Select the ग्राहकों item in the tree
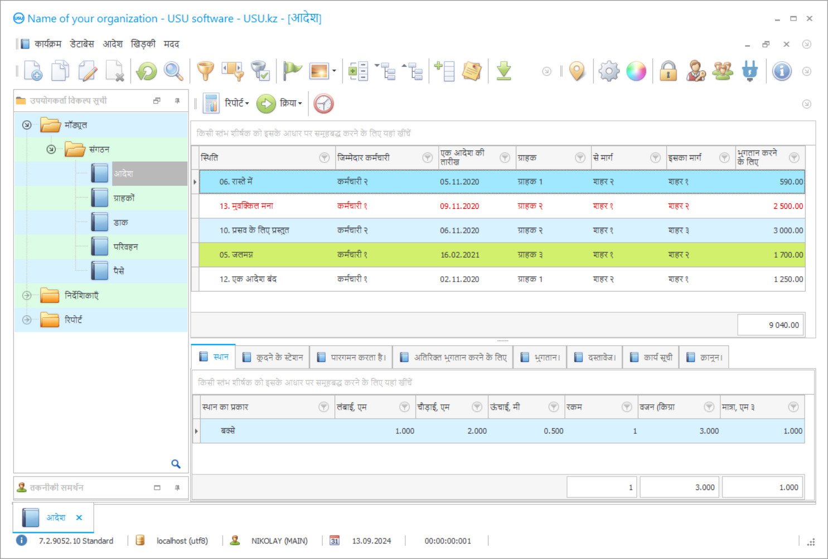The width and height of the screenshot is (828, 559). [124, 198]
